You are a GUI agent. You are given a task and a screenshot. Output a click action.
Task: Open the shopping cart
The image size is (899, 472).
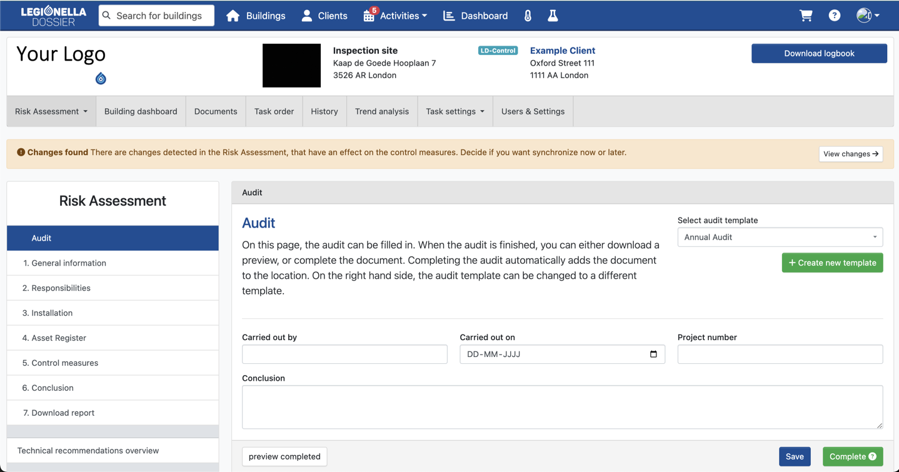click(x=806, y=16)
